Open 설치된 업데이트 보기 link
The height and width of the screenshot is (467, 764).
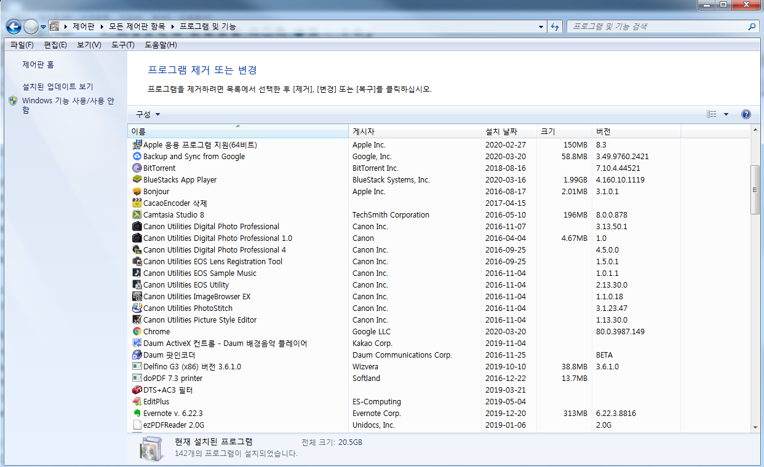(58, 87)
